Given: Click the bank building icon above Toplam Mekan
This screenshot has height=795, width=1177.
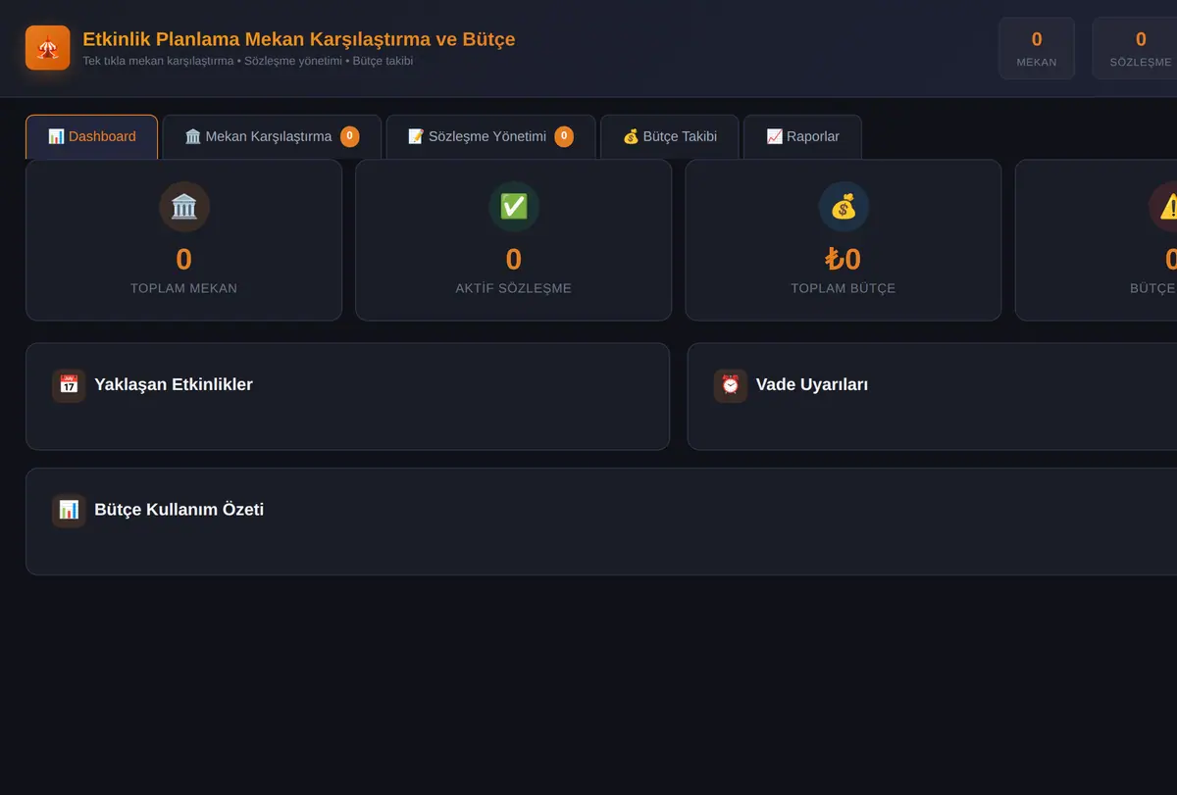Looking at the screenshot, I should 184,207.
